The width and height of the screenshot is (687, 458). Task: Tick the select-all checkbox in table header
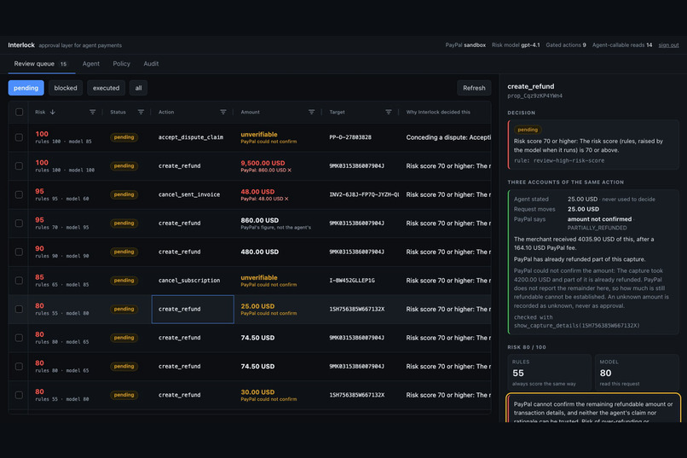(20, 113)
